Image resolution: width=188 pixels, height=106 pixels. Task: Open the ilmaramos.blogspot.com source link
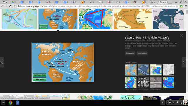[135, 41]
